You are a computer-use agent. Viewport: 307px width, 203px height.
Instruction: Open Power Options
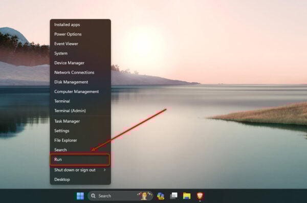[80, 34]
